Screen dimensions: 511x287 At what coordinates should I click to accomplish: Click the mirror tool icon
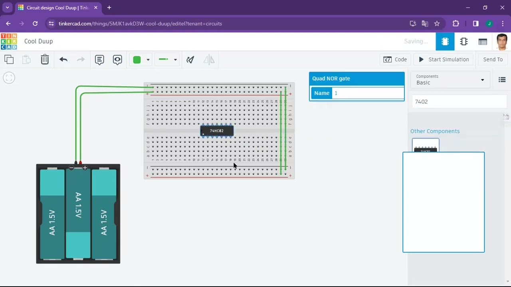[209, 59]
